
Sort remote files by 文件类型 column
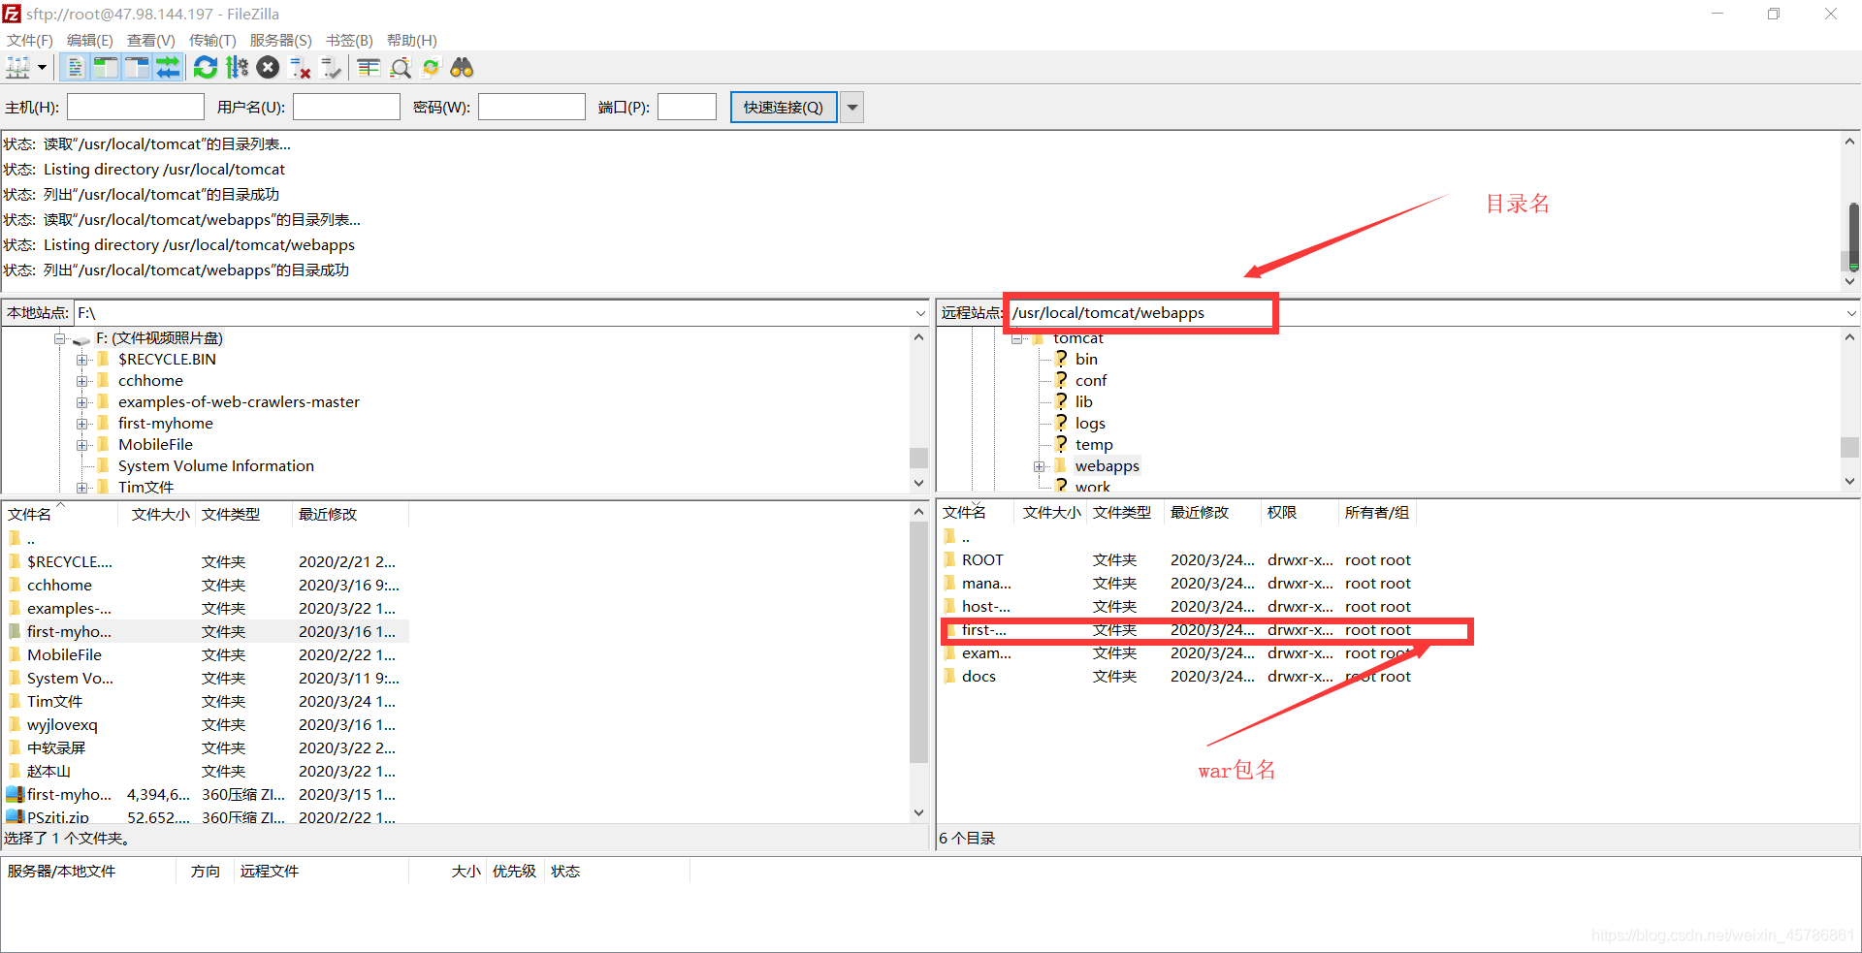(1125, 513)
